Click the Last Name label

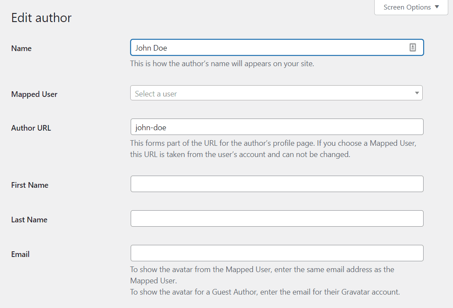pyautogui.click(x=29, y=220)
